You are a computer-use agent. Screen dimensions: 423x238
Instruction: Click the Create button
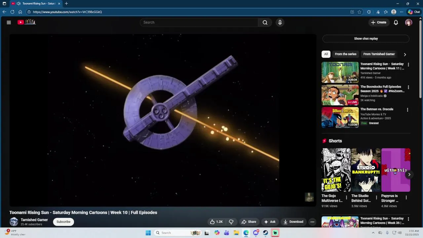click(x=378, y=22)
